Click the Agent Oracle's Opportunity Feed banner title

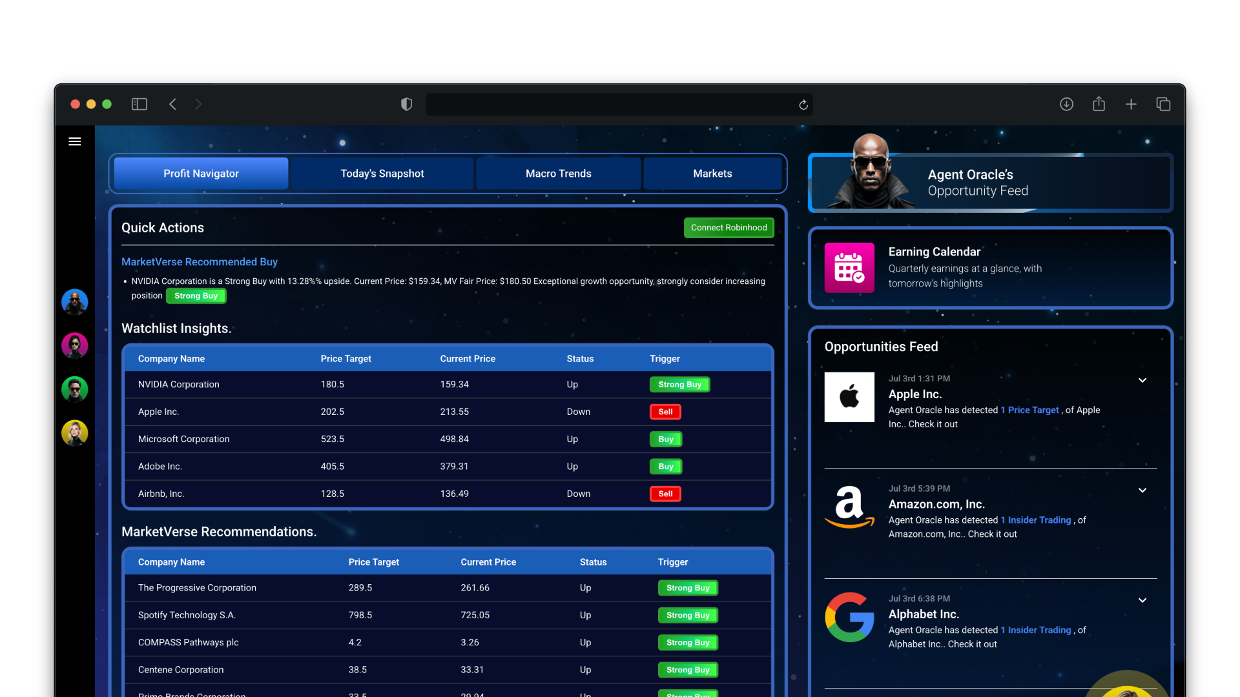point(978,183)
